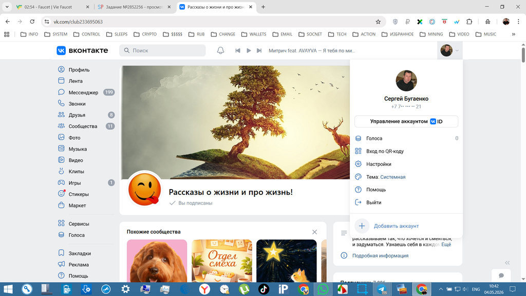Click Подробная информация link
This screenshot has width=526, height=296.
coord(380,255)
